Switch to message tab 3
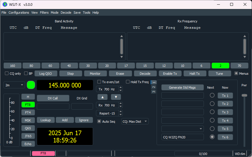The image size is (252, 157). (154, 92)
